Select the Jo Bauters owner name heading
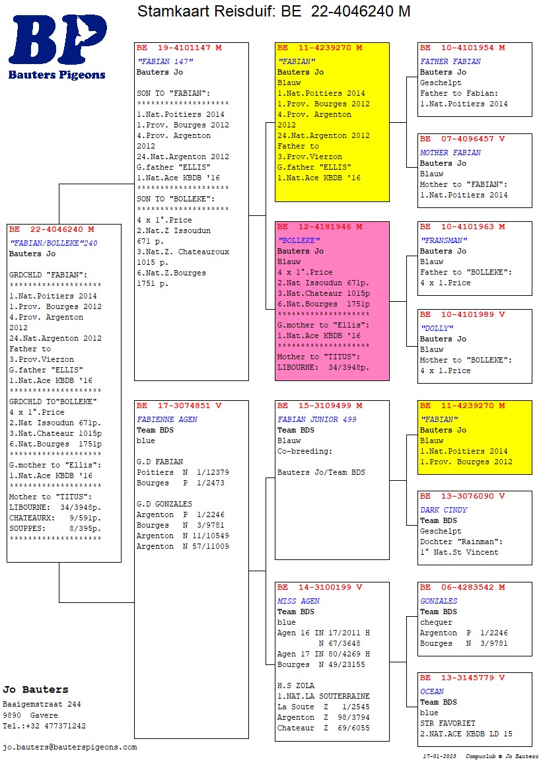The height and width of the screenshot is (774, 539). pos(36,689)
